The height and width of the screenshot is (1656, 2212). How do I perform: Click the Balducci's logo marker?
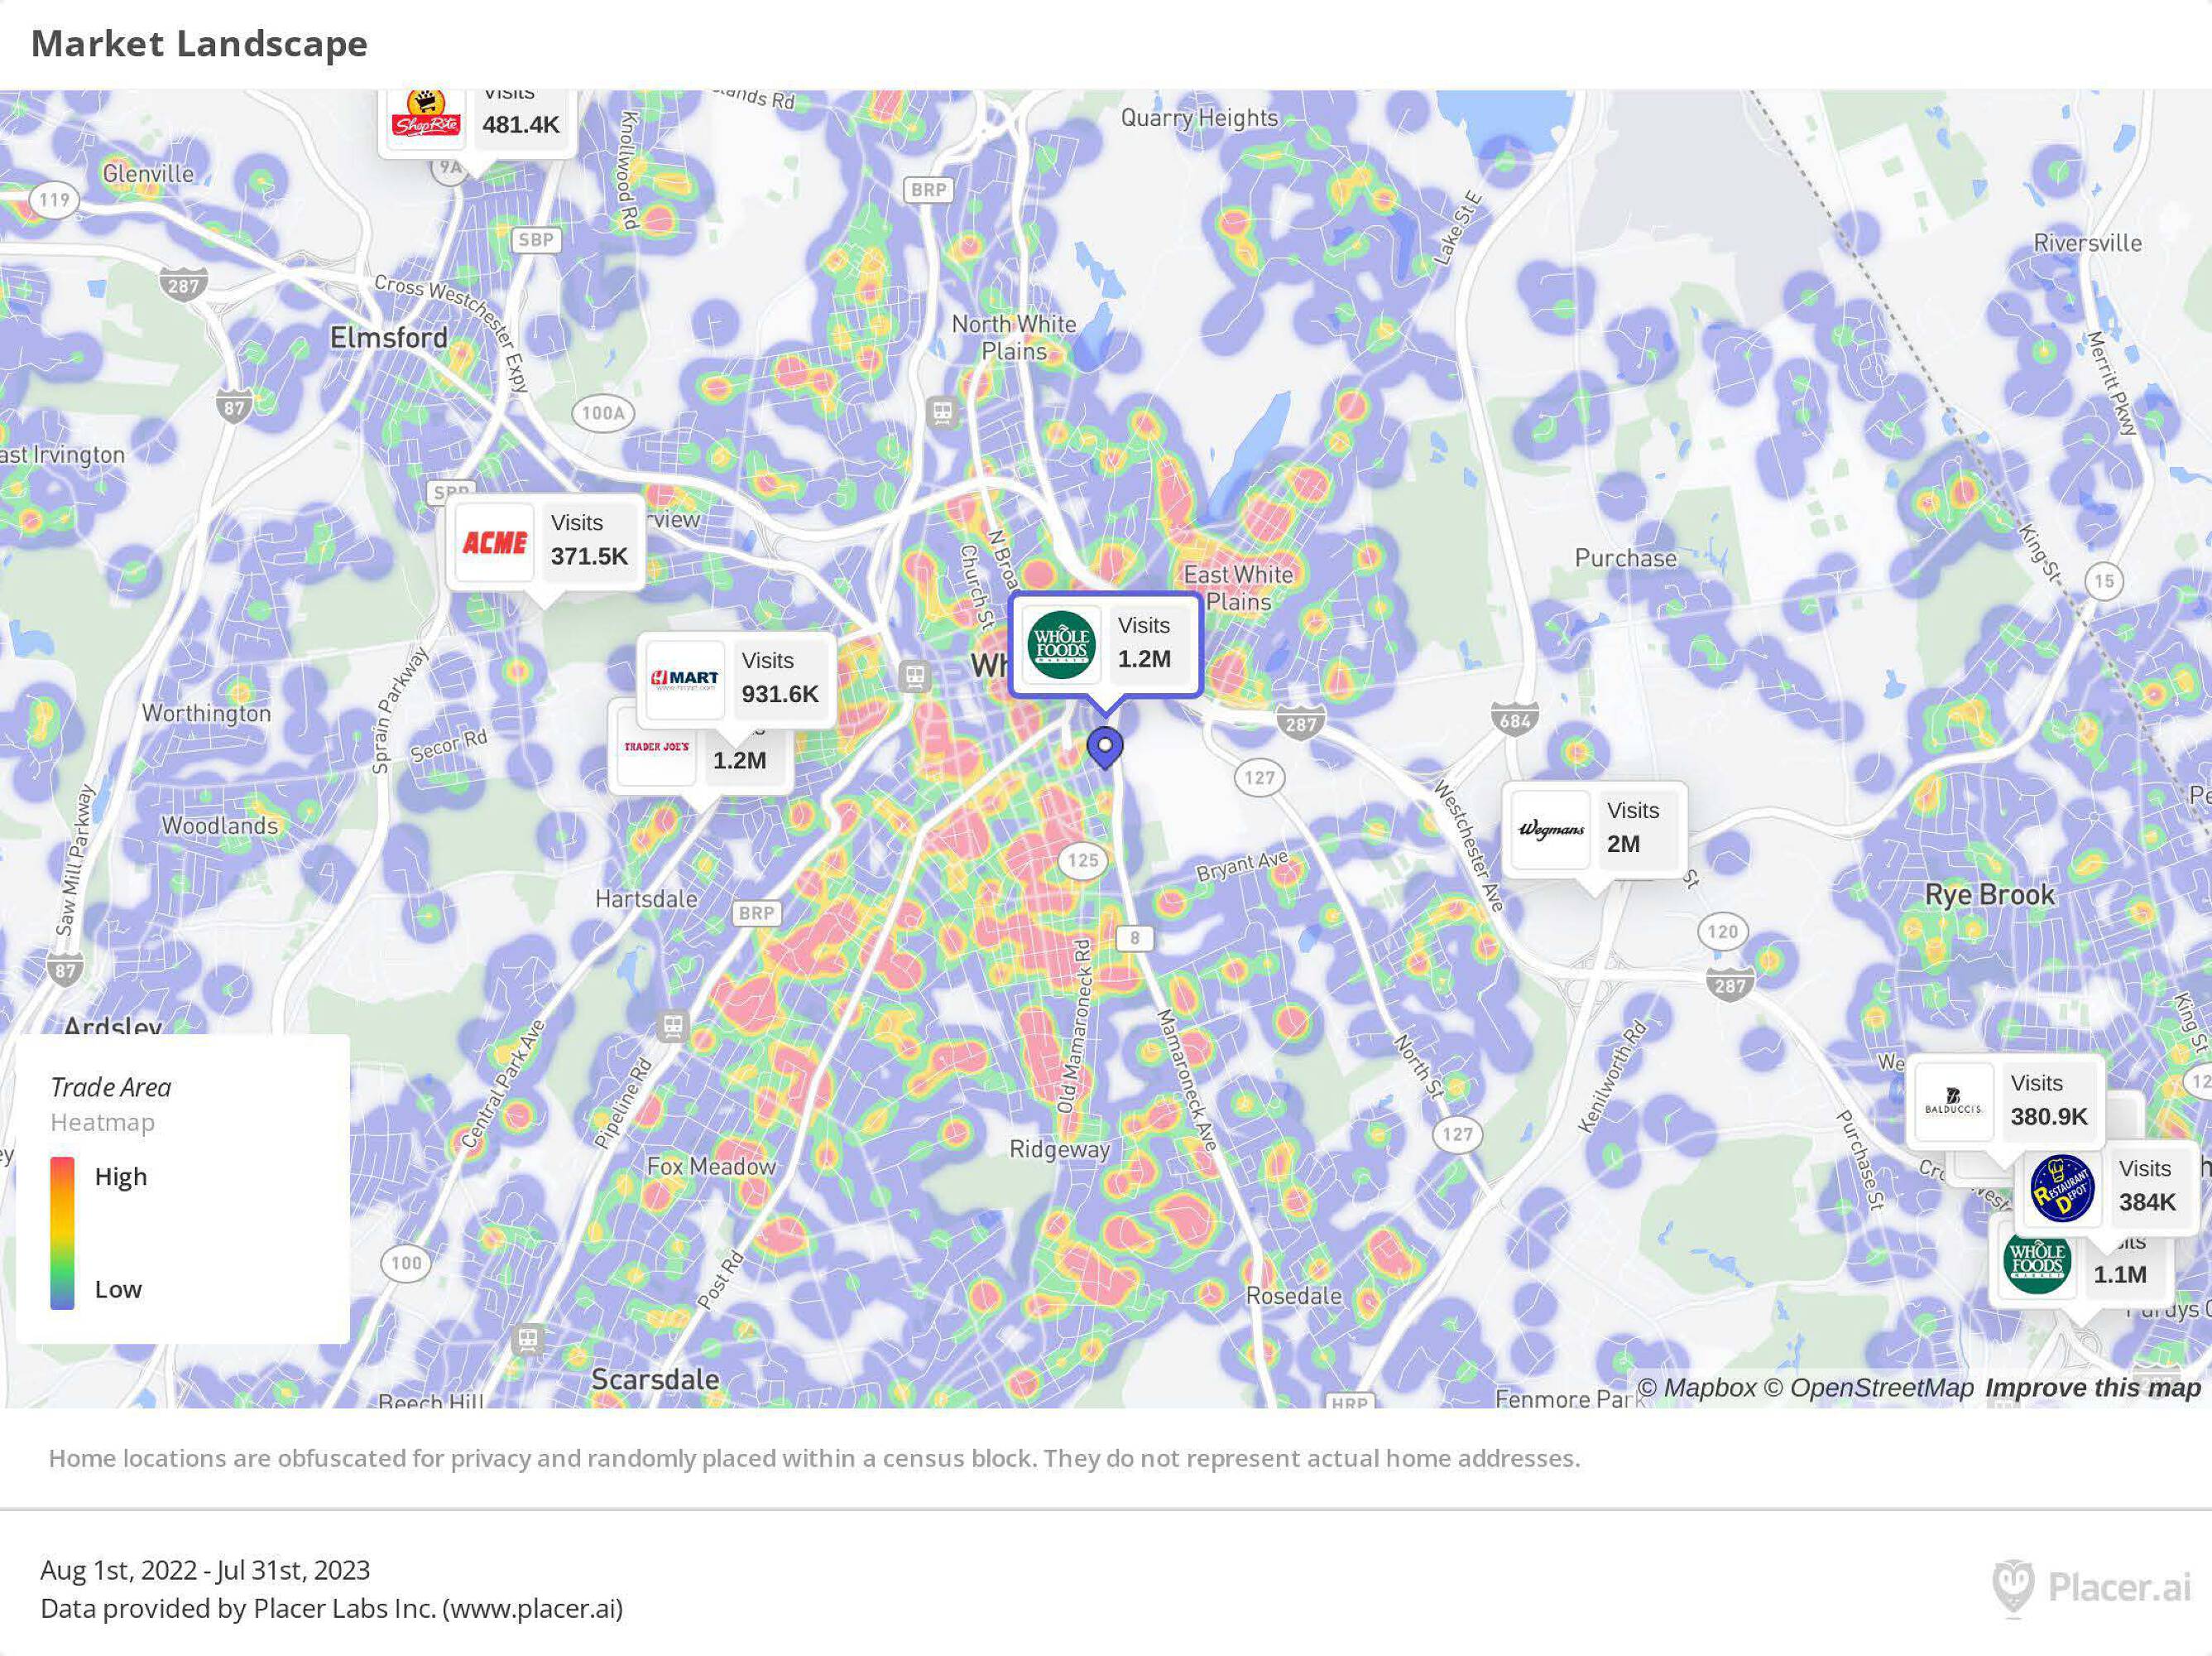click(x=1954, y=1102)
